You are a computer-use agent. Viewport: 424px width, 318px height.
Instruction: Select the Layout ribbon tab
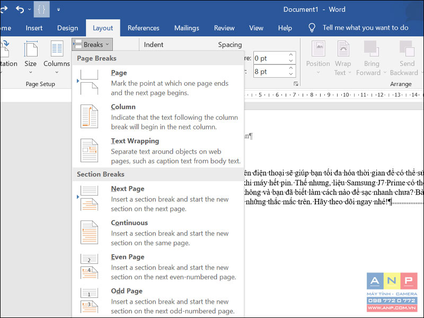coord(103,28)
